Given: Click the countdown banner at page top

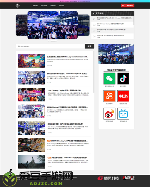Looking at the screenshot, I should (75, 1).
